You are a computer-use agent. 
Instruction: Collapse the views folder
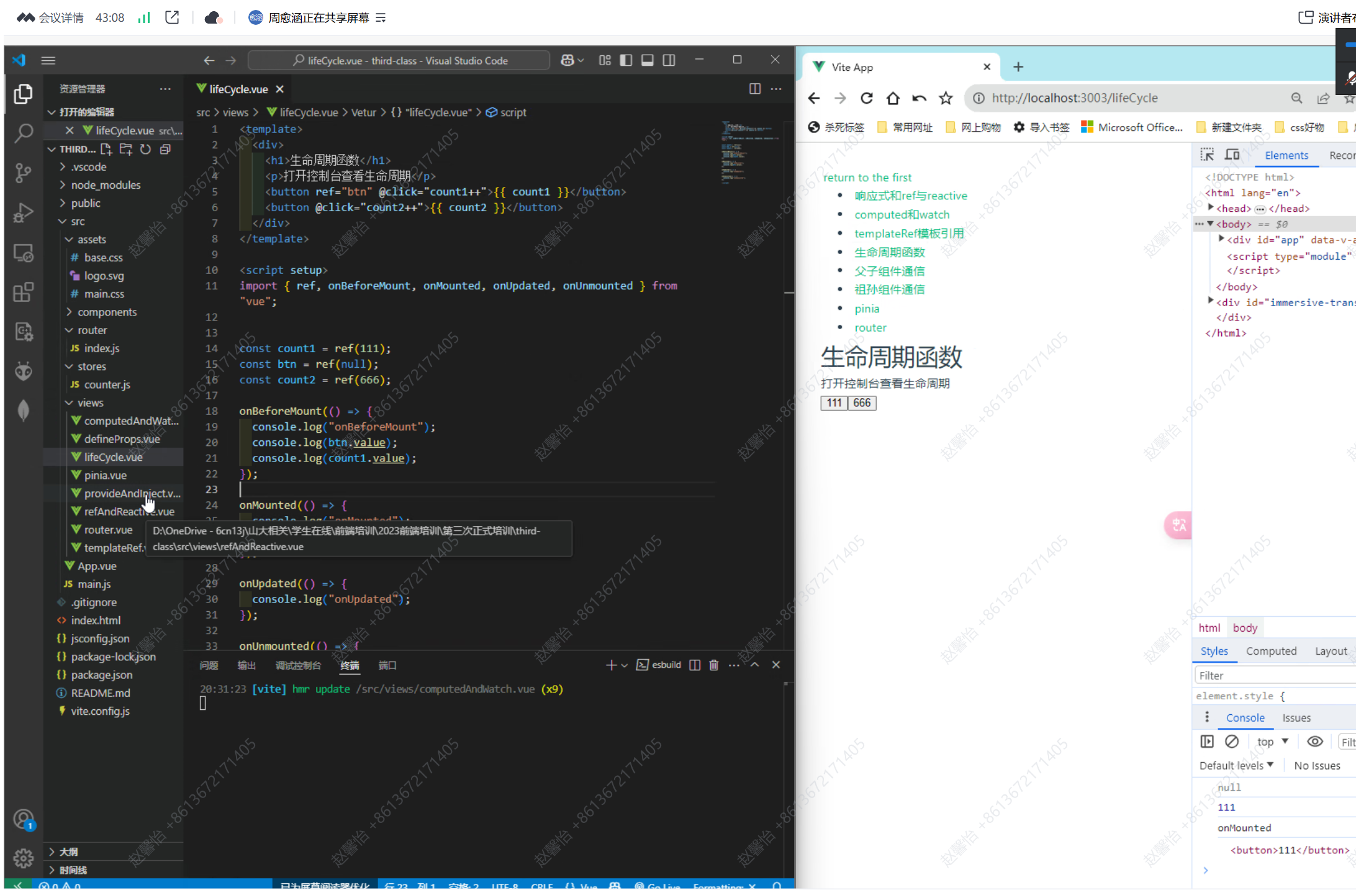coord(90,402)
